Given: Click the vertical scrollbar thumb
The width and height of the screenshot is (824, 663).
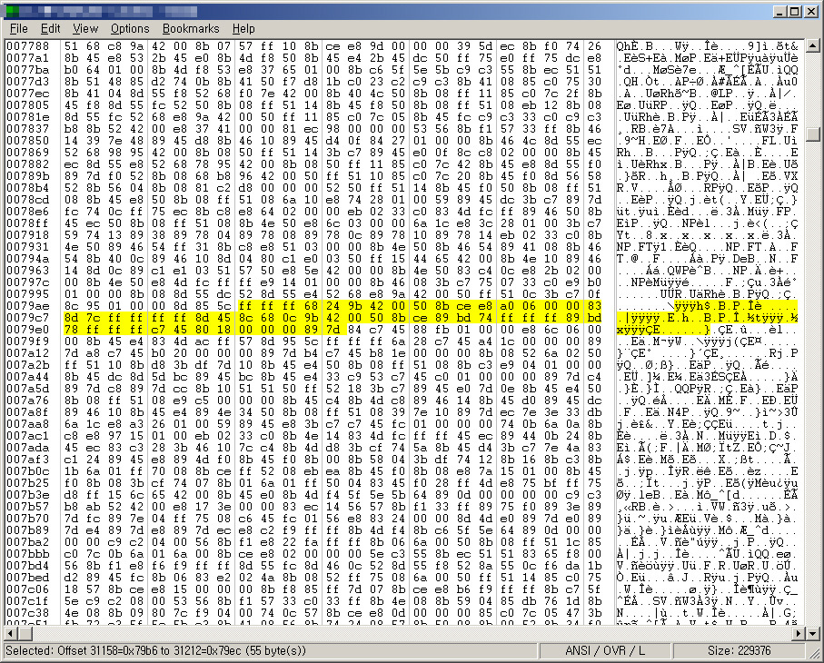Looking at the screenshot, I should (x=812, y=134).
